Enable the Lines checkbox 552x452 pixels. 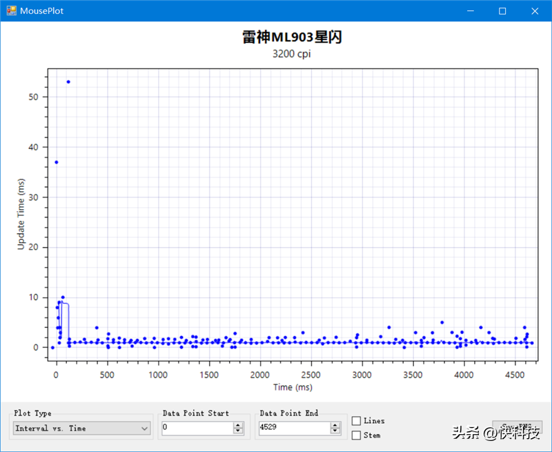(x=356, y=421)
